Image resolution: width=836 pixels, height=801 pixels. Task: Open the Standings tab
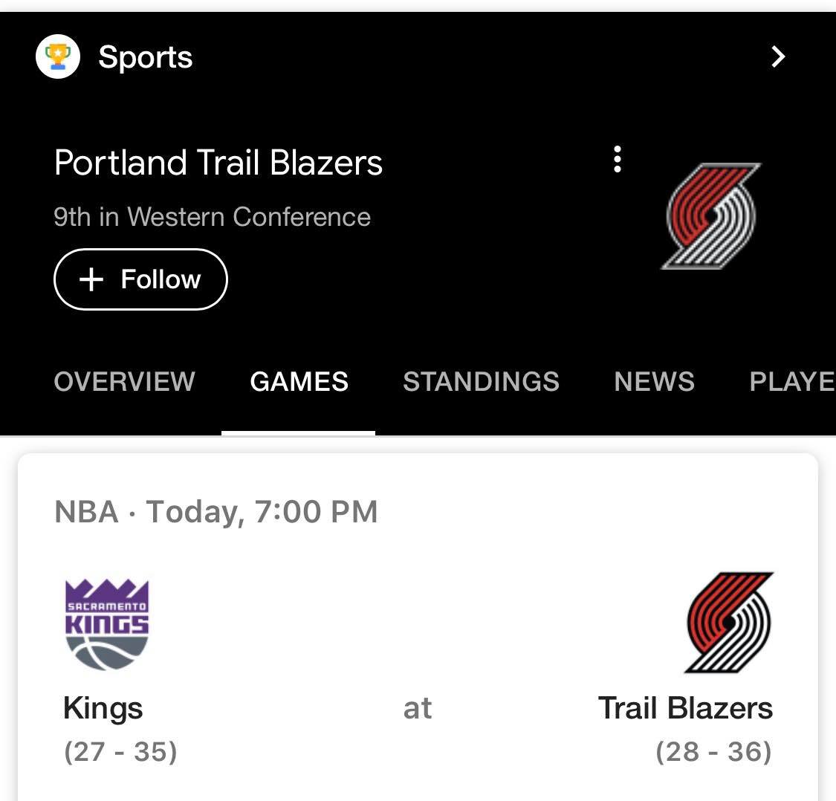481,381
